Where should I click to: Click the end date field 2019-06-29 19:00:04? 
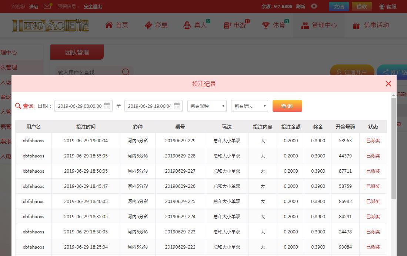[x=153, y=106]
